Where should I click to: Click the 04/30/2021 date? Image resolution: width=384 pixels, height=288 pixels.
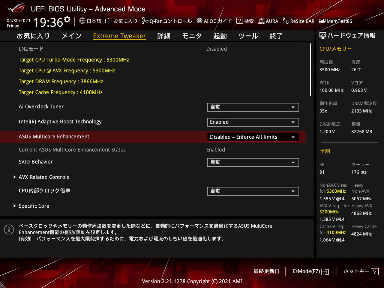(x=19, y=21)
